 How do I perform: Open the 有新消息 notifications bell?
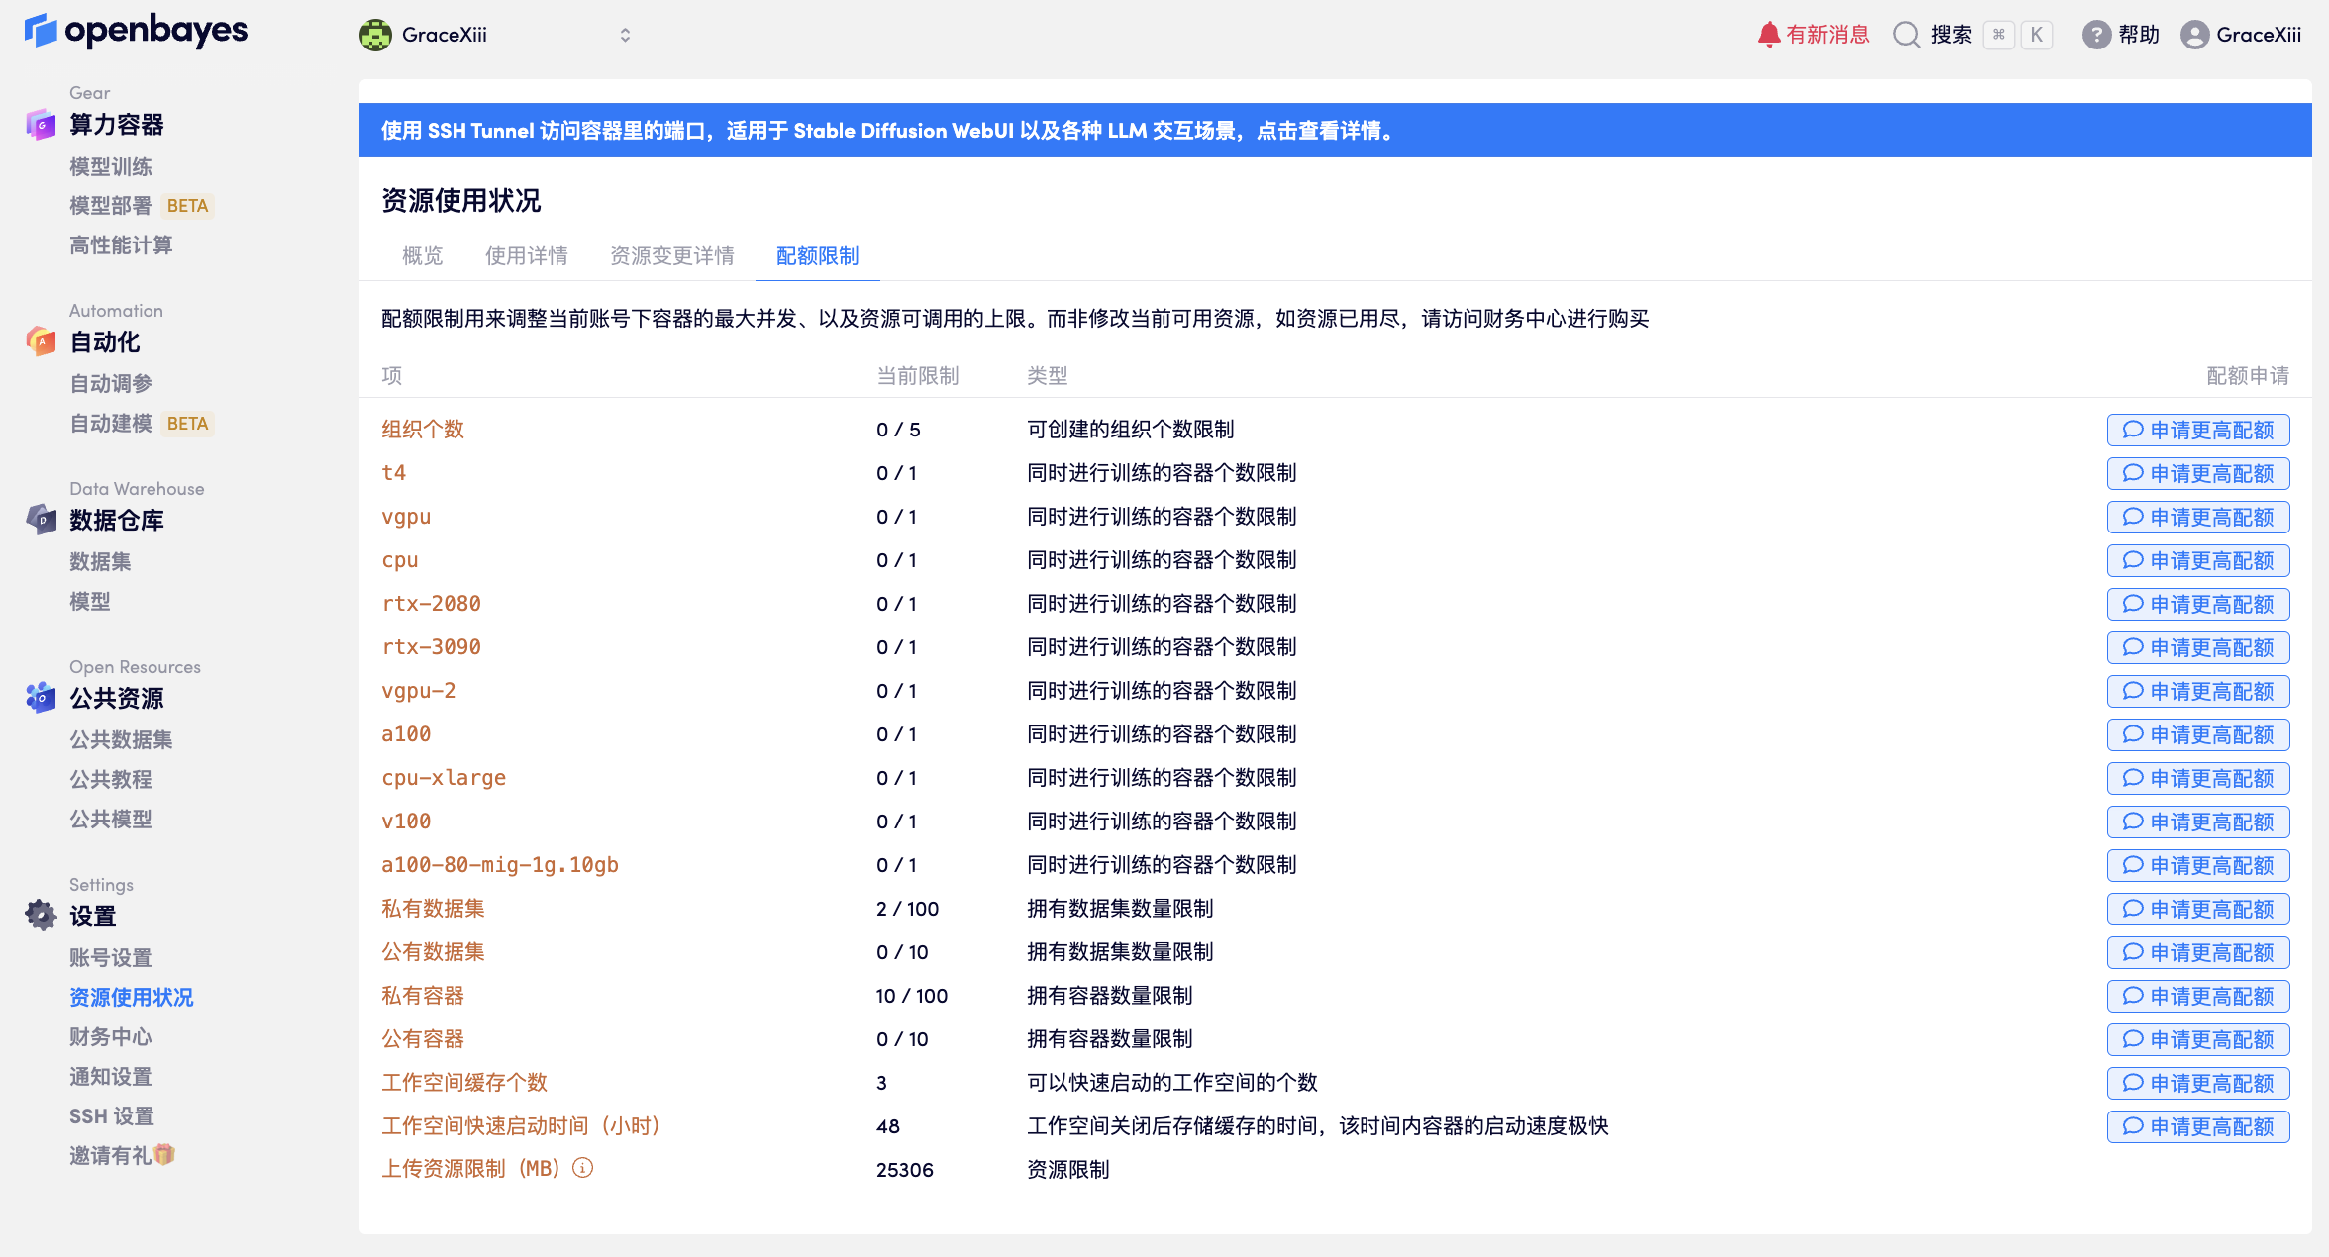[1769, 35]
